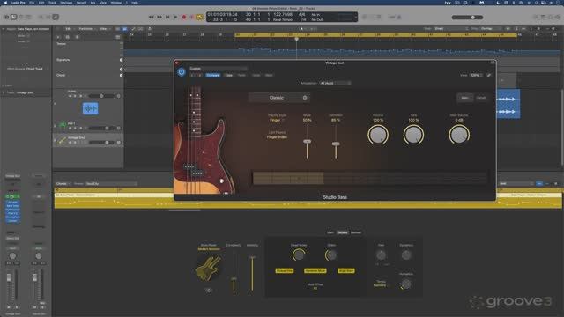
Task: Open the gear settings beside Classic bass model
Action: coord(305,98)
